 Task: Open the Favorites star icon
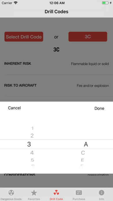34,193
